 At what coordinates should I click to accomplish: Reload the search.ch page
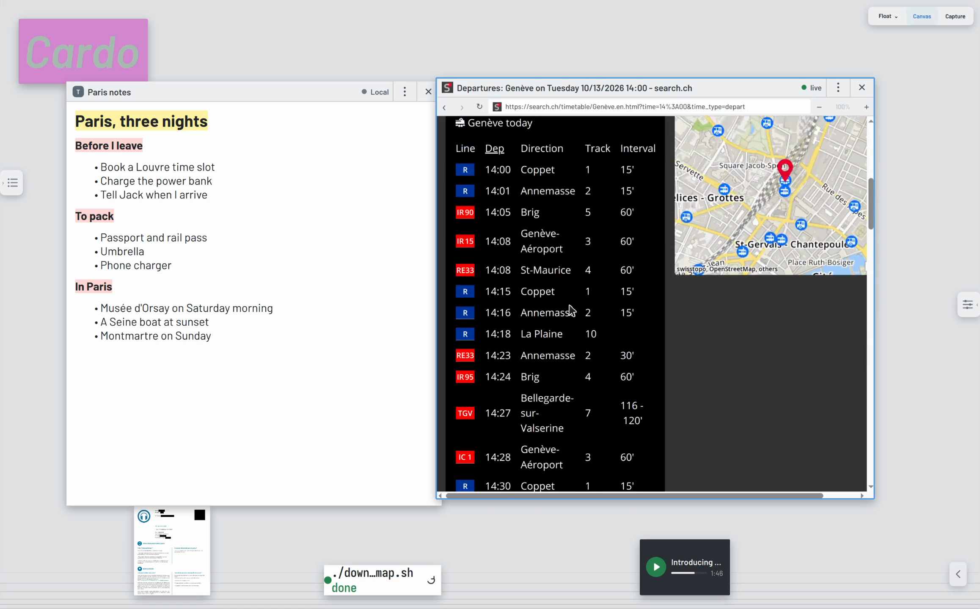tap(479, 107)
